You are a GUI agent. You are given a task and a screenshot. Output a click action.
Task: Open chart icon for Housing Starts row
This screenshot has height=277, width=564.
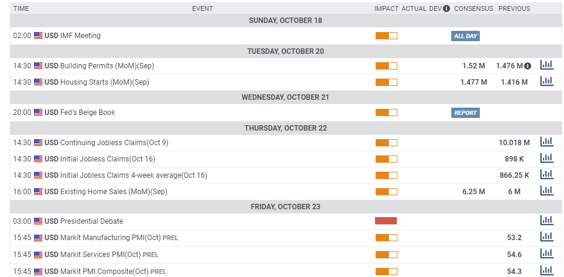[x=546, y=82]
